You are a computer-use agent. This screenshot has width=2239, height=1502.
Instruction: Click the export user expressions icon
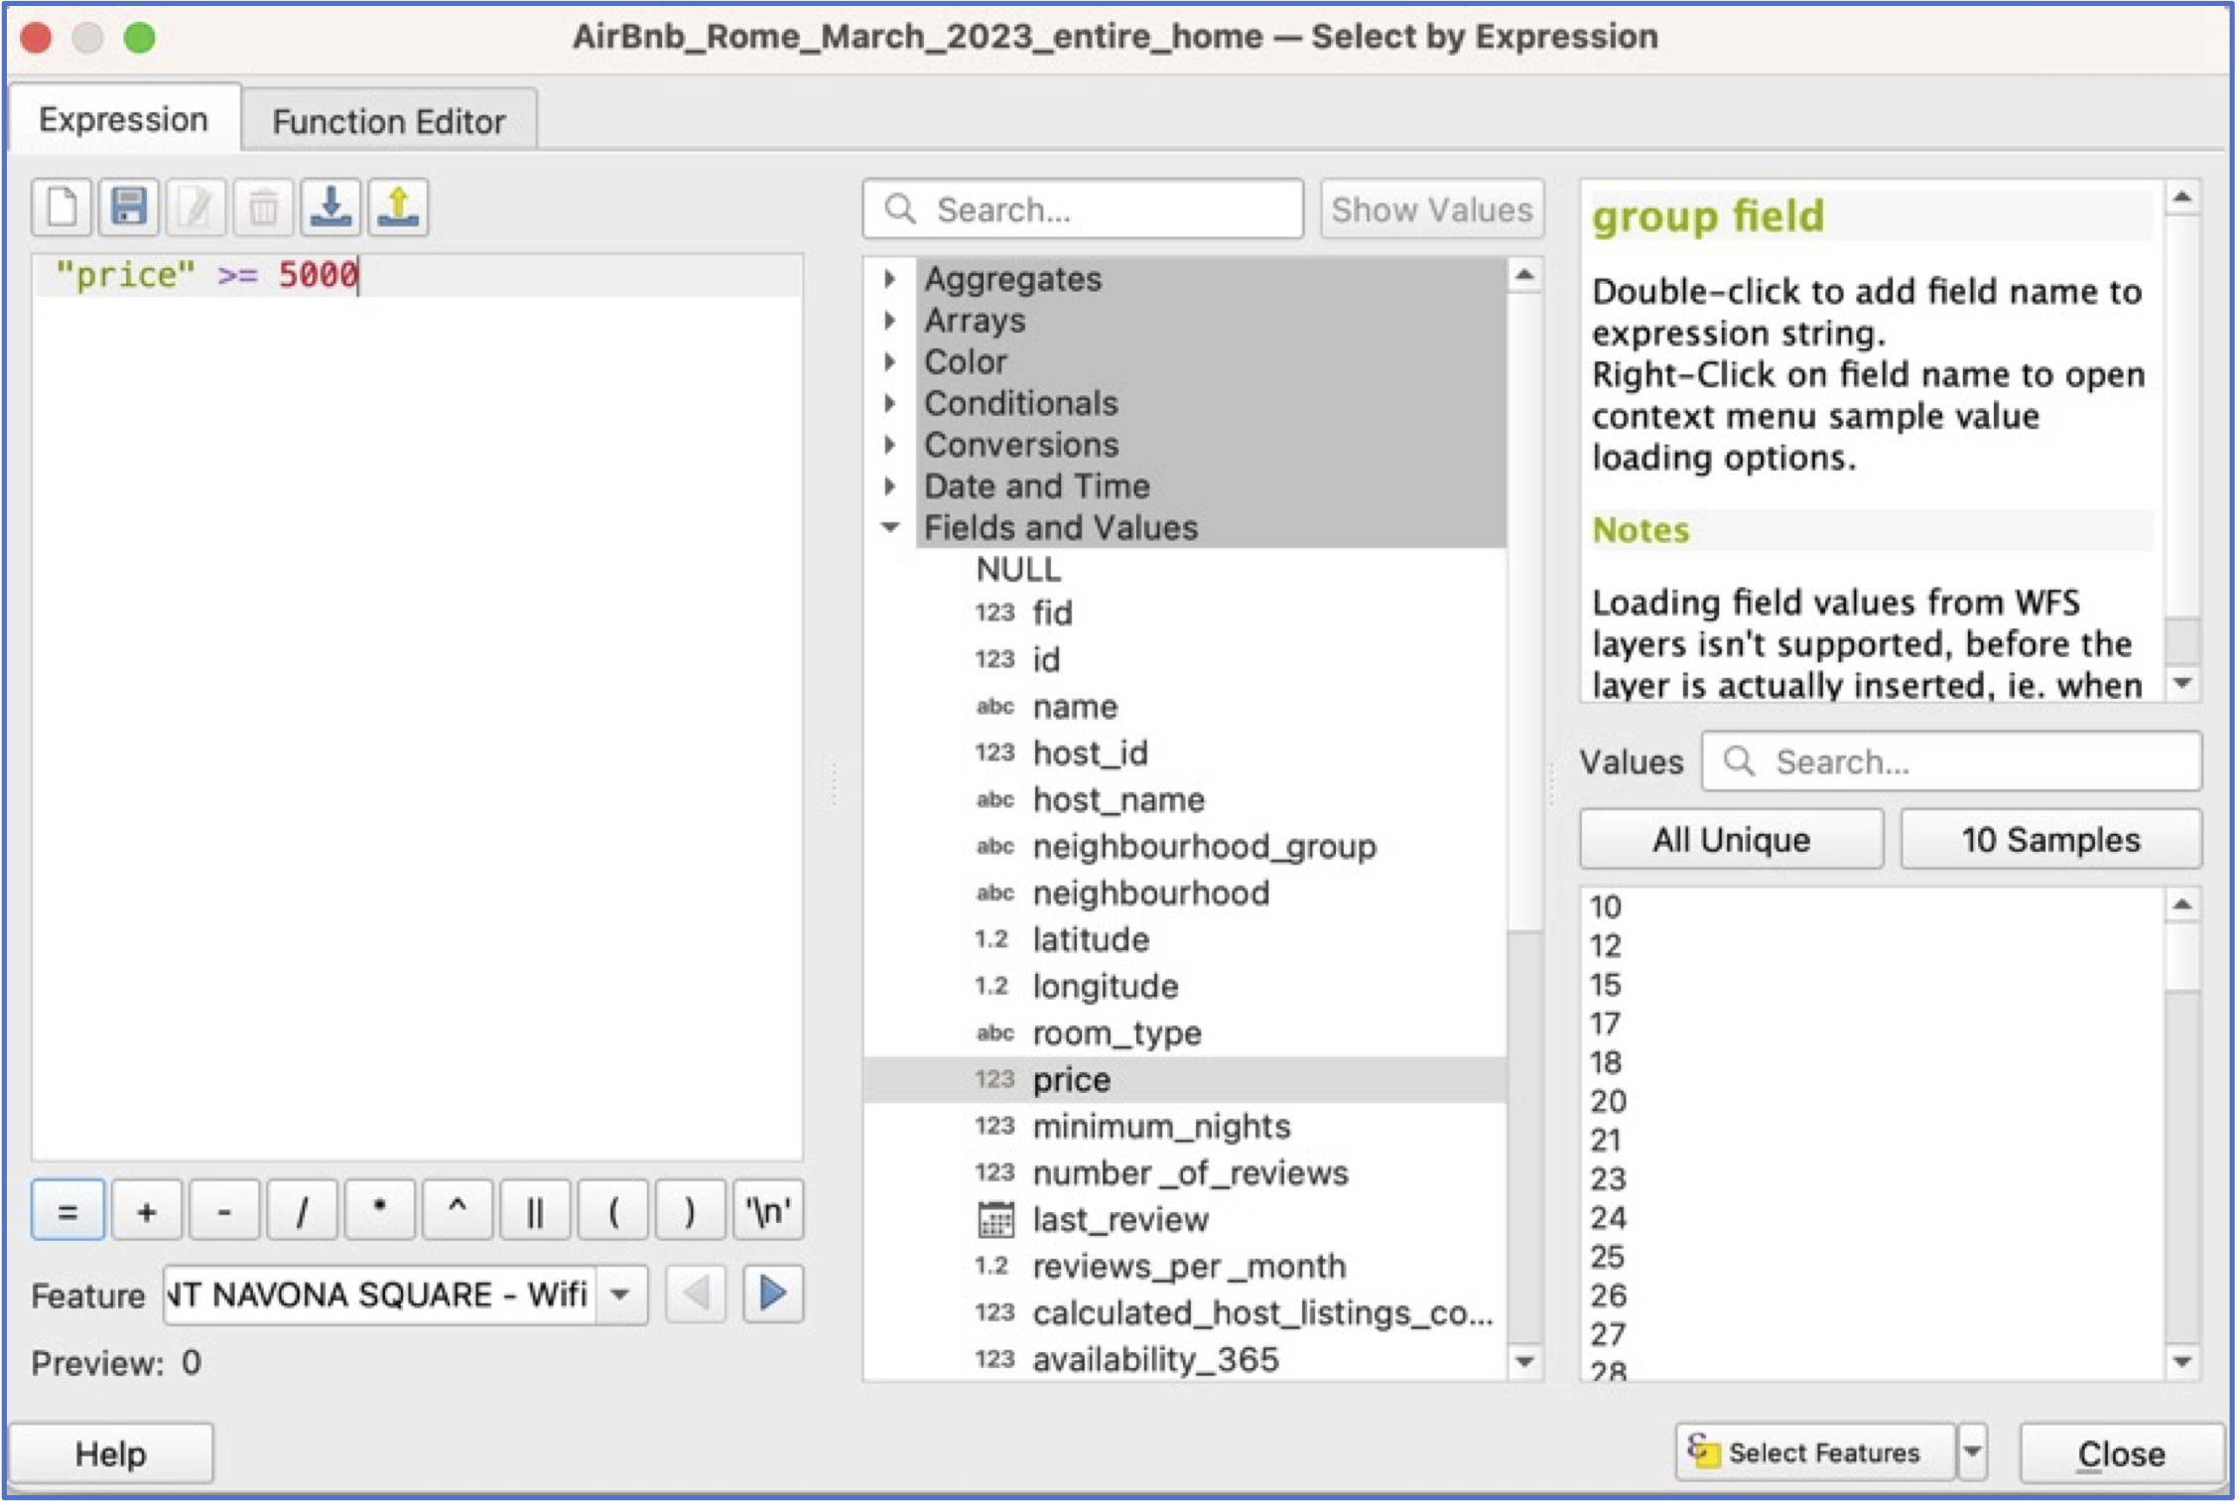coord(398,207)
